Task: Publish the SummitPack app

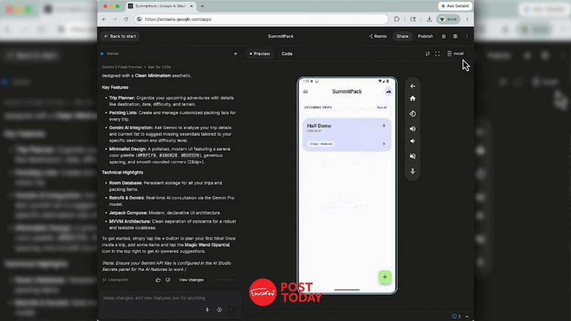Action: pos(425,36)
